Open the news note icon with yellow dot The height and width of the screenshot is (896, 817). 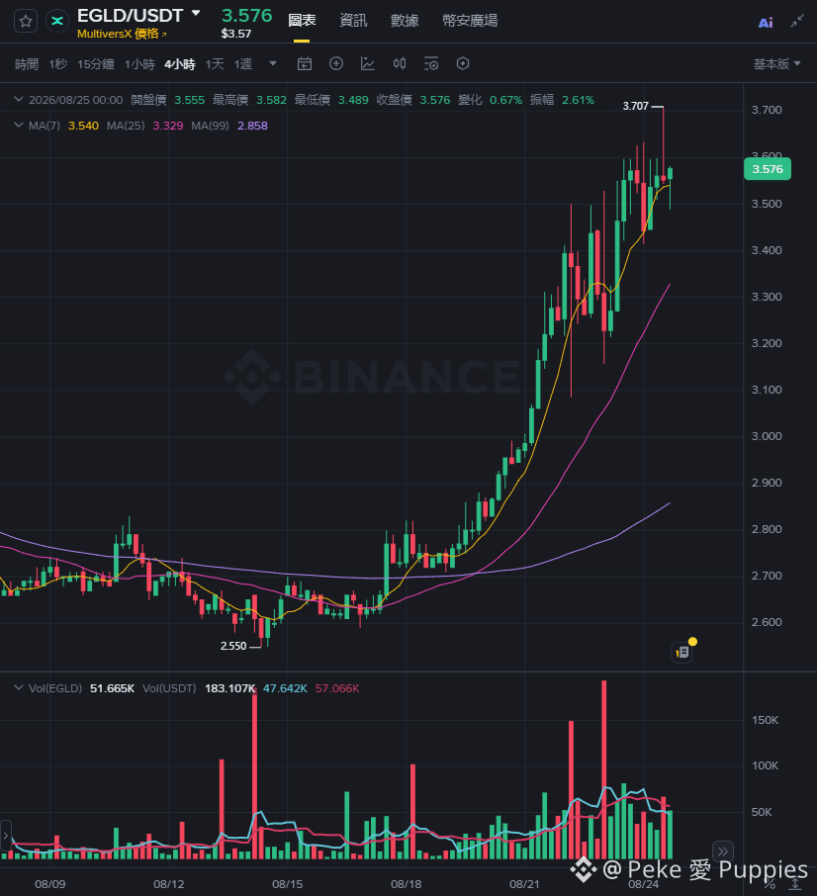(682, 652)
